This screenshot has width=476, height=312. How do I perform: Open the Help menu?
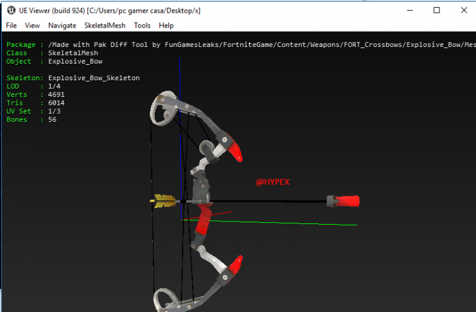[x=166, y=26]
